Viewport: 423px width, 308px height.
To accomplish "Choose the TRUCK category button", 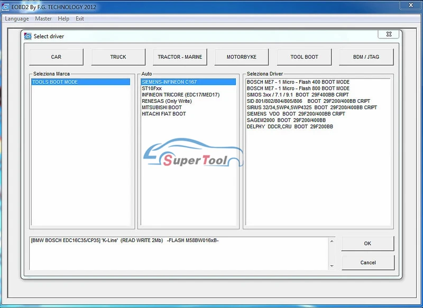I will coord(118,57).
